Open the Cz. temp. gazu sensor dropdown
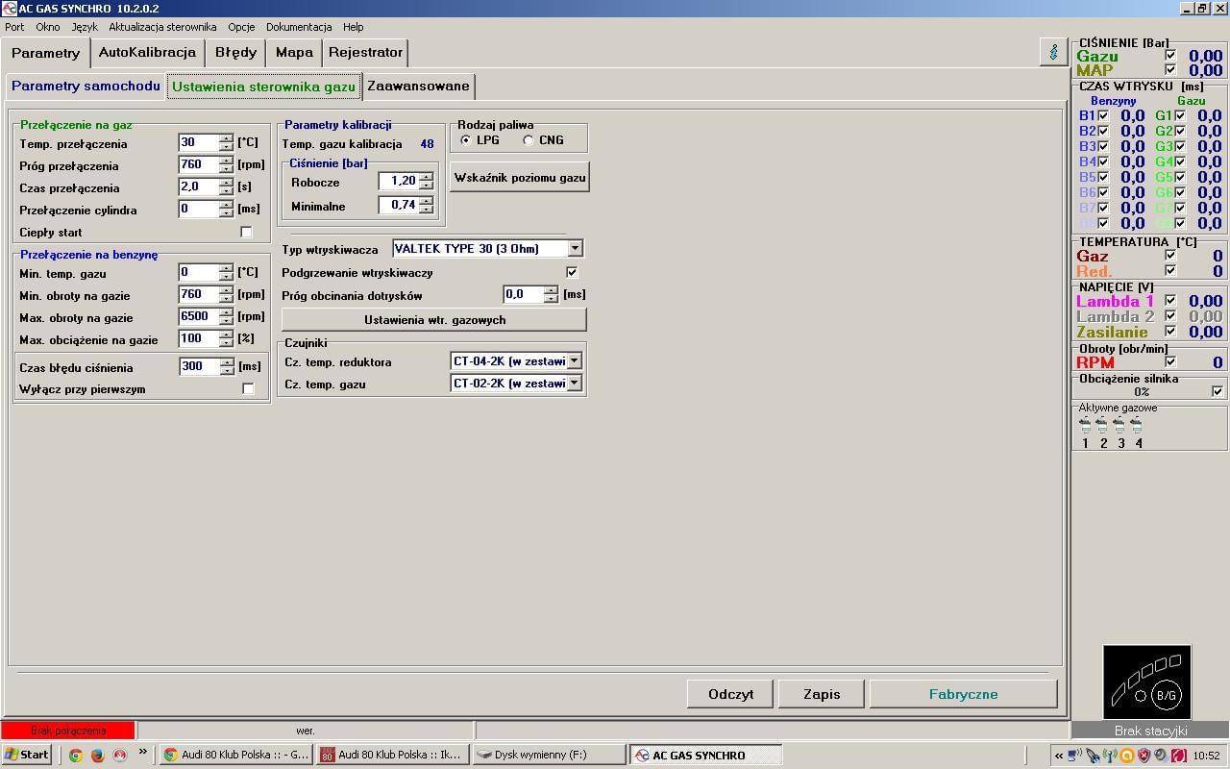The image size is (1230, 769). coord(574,383)
